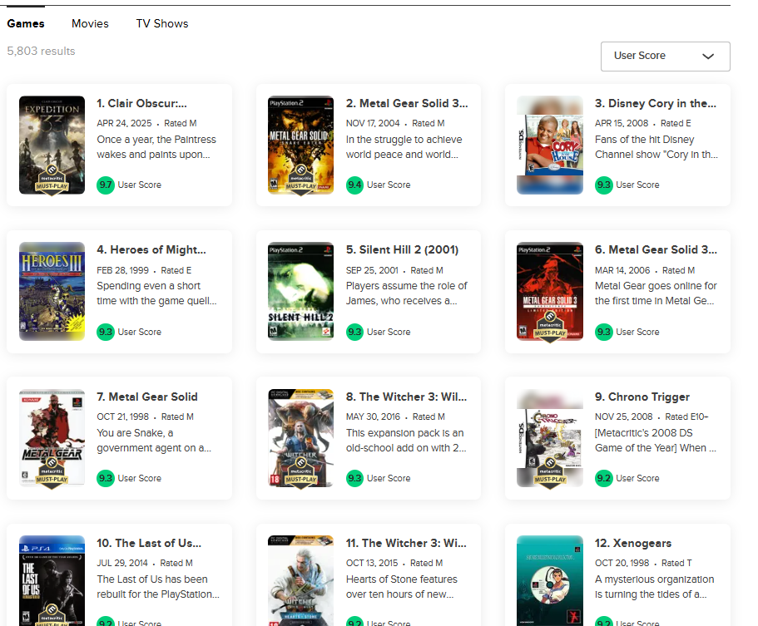Click the 9.3 score badge for Cory in the House

[604, 185]
